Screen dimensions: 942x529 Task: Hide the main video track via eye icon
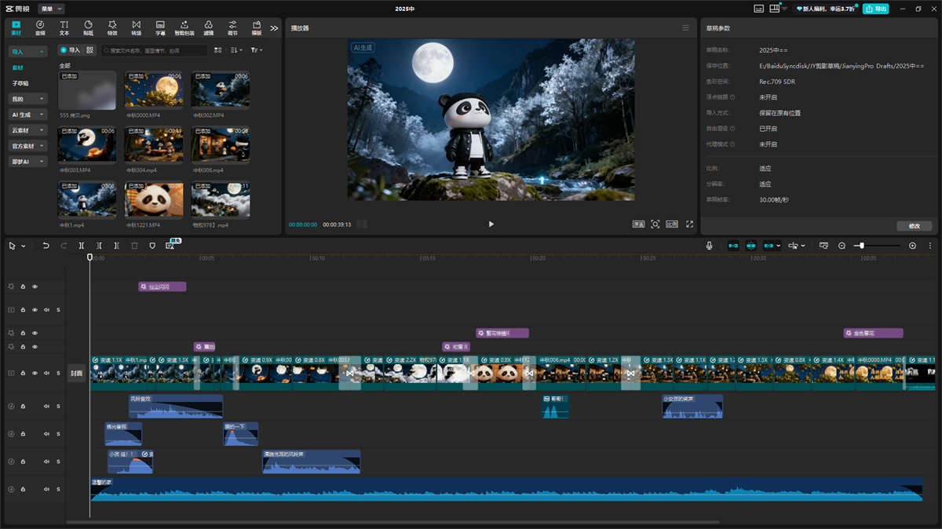pyautogui.click(x=35, y=374)
